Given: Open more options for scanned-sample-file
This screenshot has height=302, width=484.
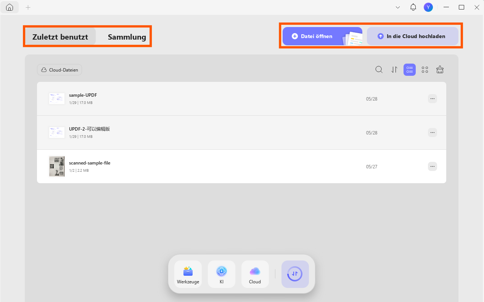Looking at the screenshot, I should [432, 166].
